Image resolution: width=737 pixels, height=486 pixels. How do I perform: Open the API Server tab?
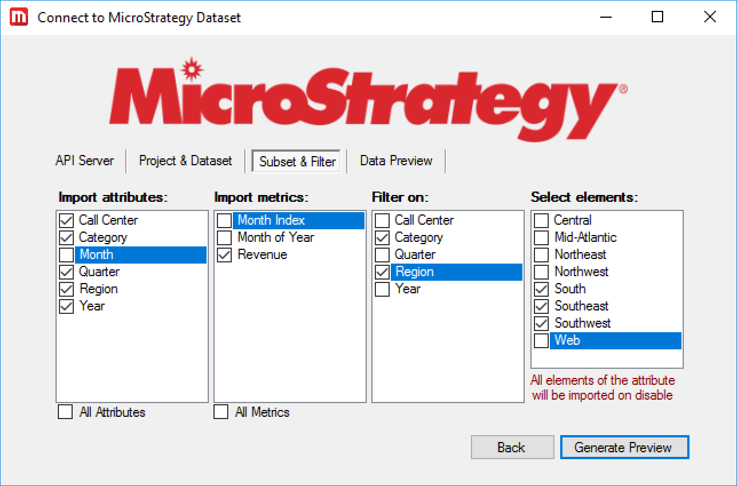[85, 161]
